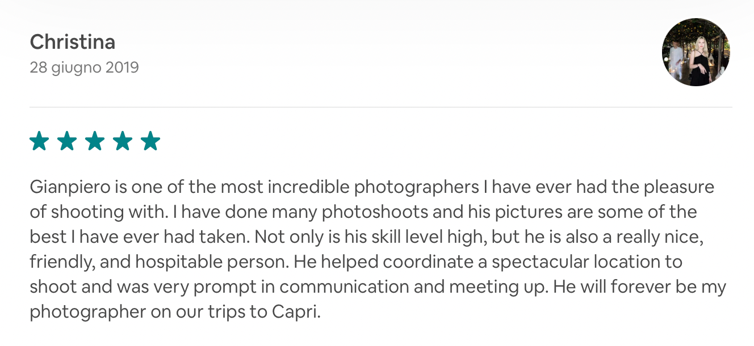754x346 pixels.
Task: Click the first rating star
Action: click(x=39, y=141)
